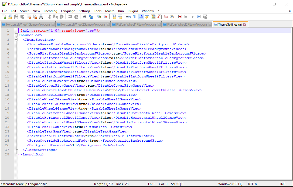This screenshot has height=187, width=293.
Task: Open the Plugins menu
Action: pos(133,11)
